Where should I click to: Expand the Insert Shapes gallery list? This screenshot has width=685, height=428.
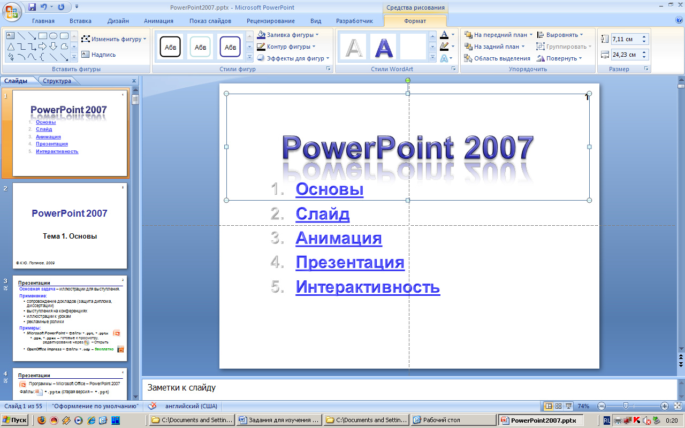73,58
